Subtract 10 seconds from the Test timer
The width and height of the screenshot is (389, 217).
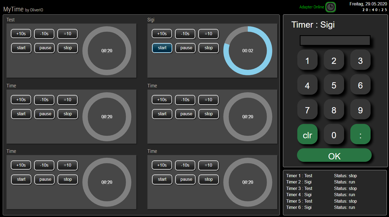point(44,34)
